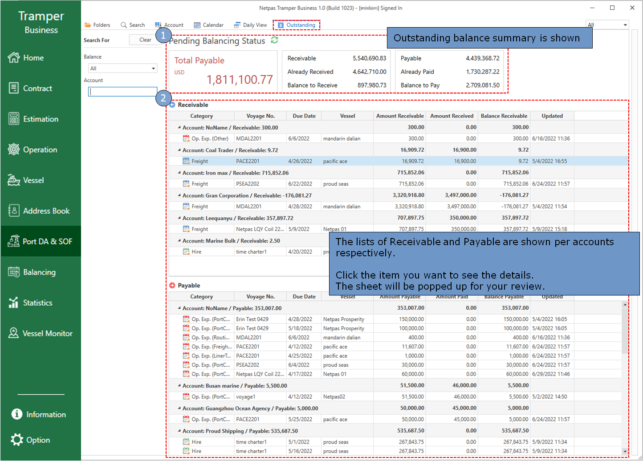
Task: Open the Balancing icon
Action: pos(14,272)
